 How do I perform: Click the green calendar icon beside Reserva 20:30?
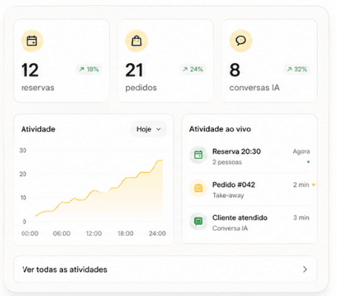click(198, 155)
